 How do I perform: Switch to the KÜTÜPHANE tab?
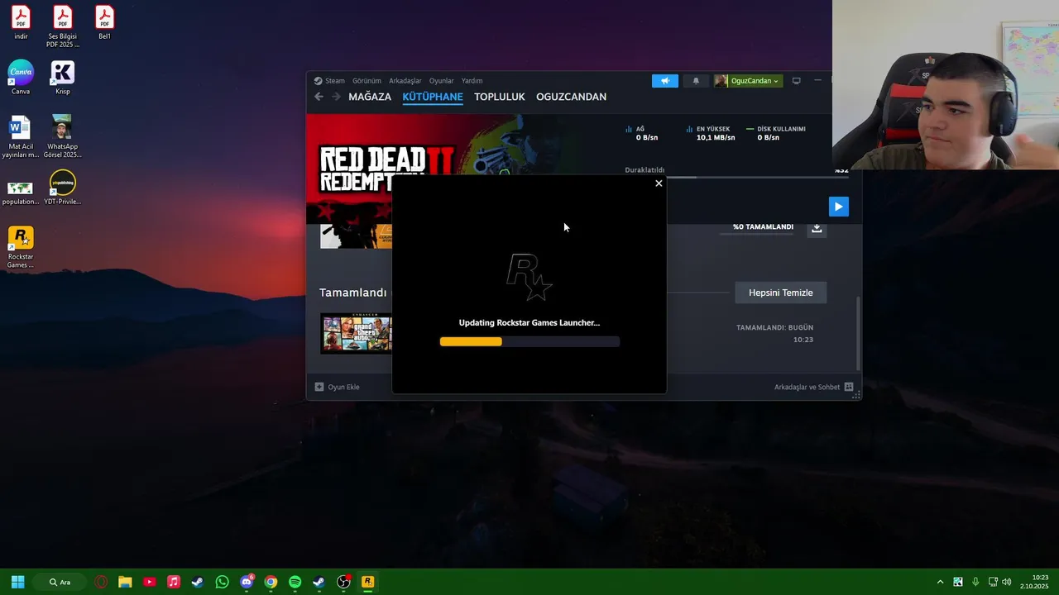click(x=433, y=97)
